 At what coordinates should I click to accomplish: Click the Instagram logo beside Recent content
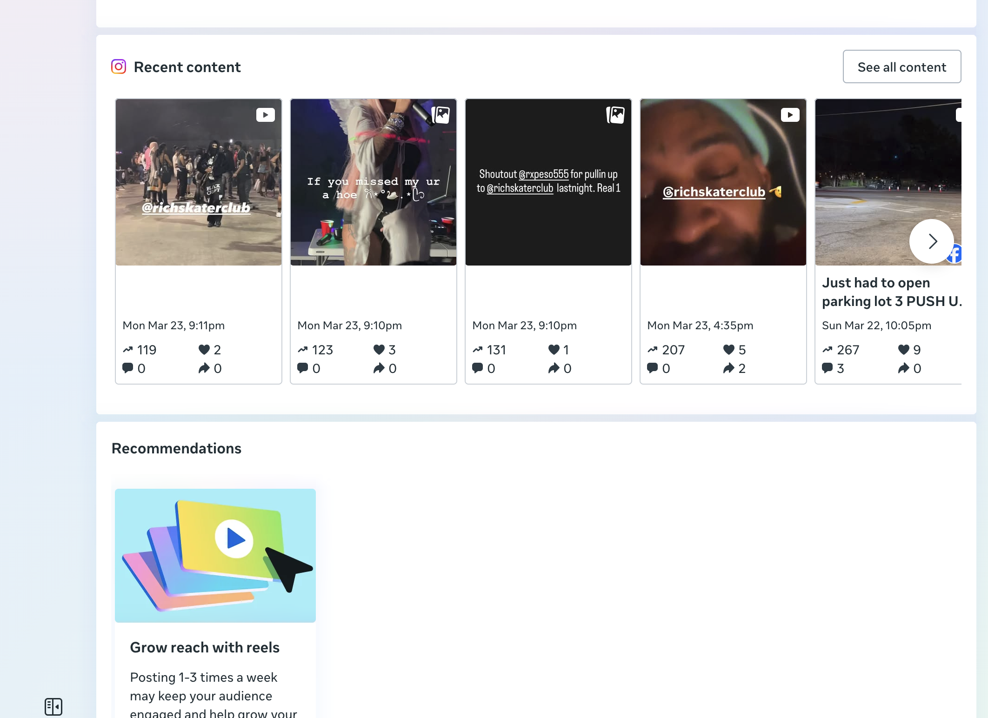pos(119,66)
